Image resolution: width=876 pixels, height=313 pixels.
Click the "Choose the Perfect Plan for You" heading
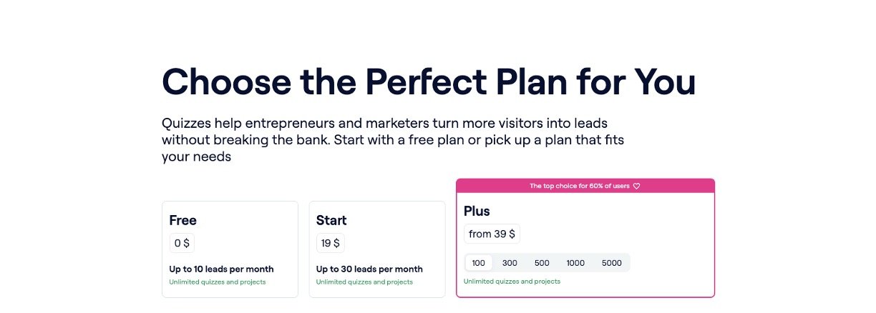pos(429,81)
